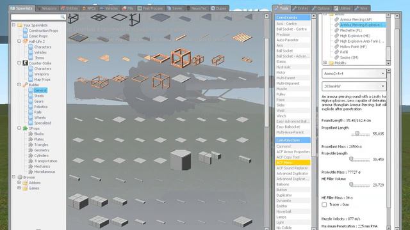Image resolution: width=410 pixels, height=230 pixels.
Task: Select Armour Piercing (AP) ammo type
Action: [356, 20]
